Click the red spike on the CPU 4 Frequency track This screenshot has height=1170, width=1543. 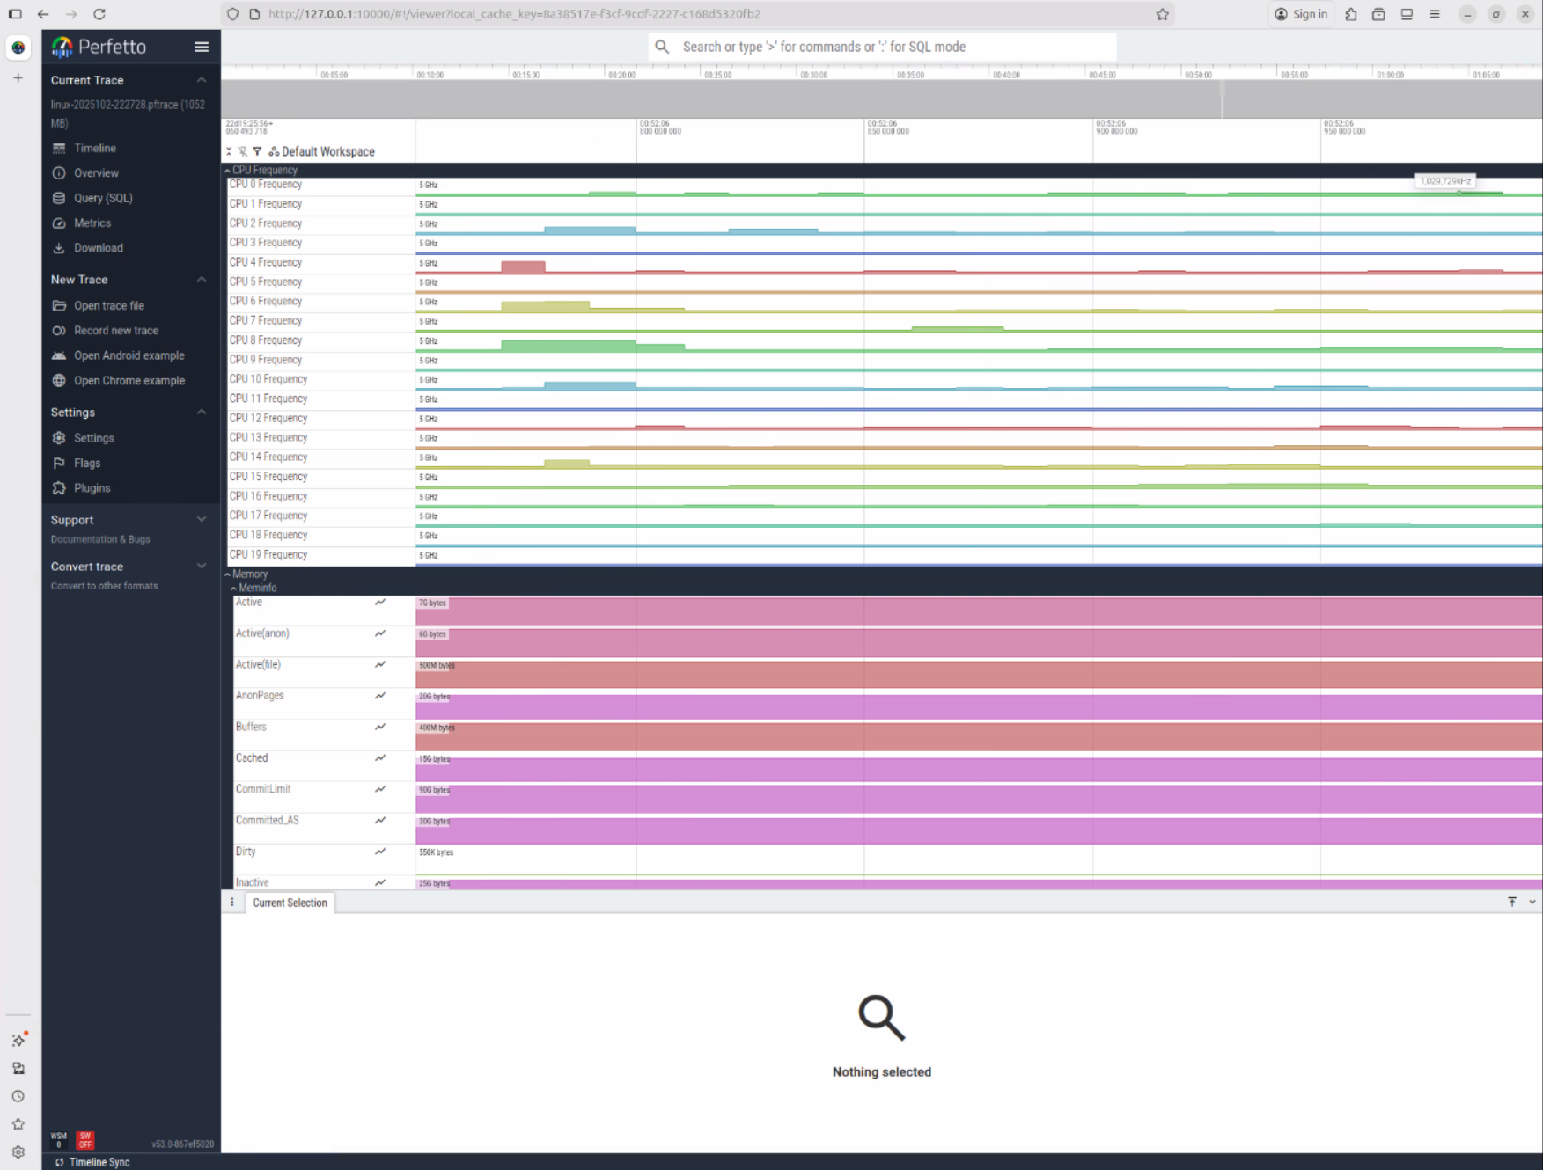pos(523,267)
